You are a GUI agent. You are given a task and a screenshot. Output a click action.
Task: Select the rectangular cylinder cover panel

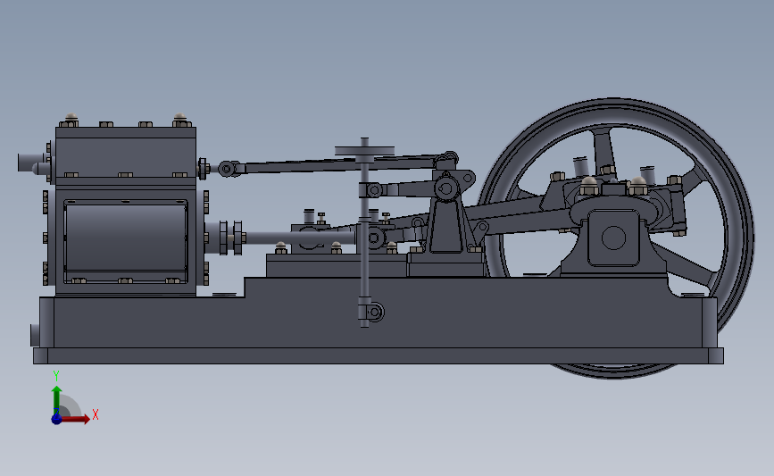pos(125,241)
